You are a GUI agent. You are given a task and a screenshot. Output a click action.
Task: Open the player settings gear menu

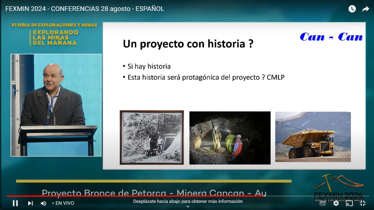point(336,203)
